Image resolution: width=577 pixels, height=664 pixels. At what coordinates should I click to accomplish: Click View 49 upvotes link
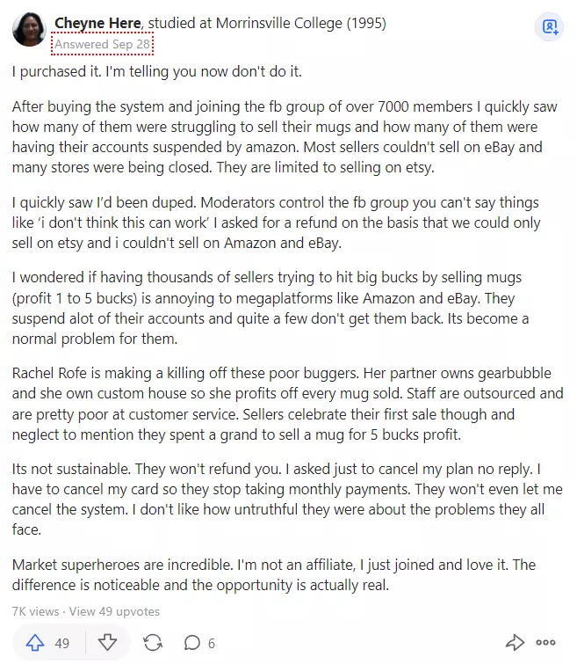pos(115,611)
